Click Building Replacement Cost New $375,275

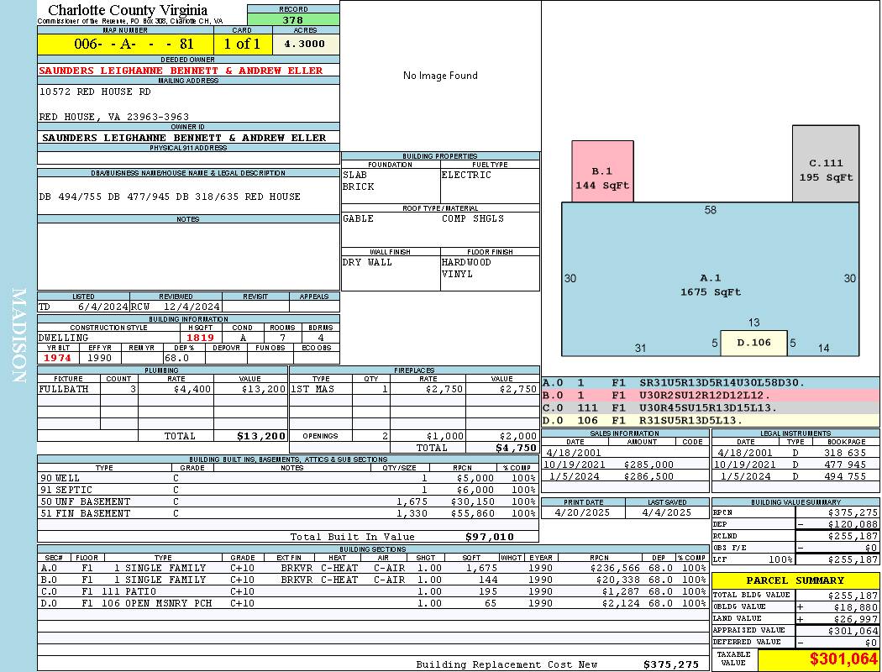[558, 664]
